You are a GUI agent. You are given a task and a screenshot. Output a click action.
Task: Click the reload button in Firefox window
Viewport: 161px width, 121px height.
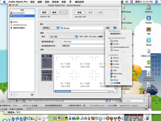[x=3, y=101]
